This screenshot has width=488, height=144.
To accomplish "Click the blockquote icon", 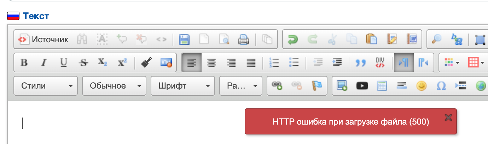I will pyautogui.click(x=360, y=63).
